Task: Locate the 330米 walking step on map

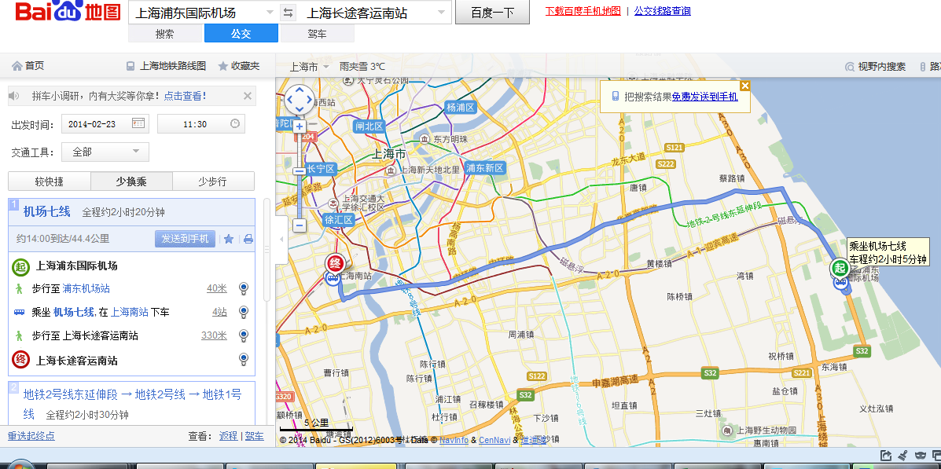Action: tap(243, 336)
